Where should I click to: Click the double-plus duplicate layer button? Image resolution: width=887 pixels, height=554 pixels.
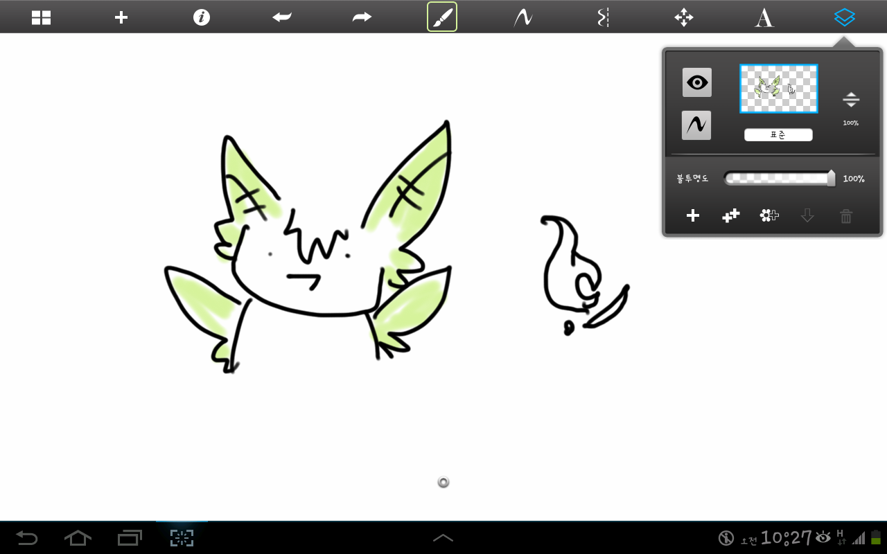[731, 216]
